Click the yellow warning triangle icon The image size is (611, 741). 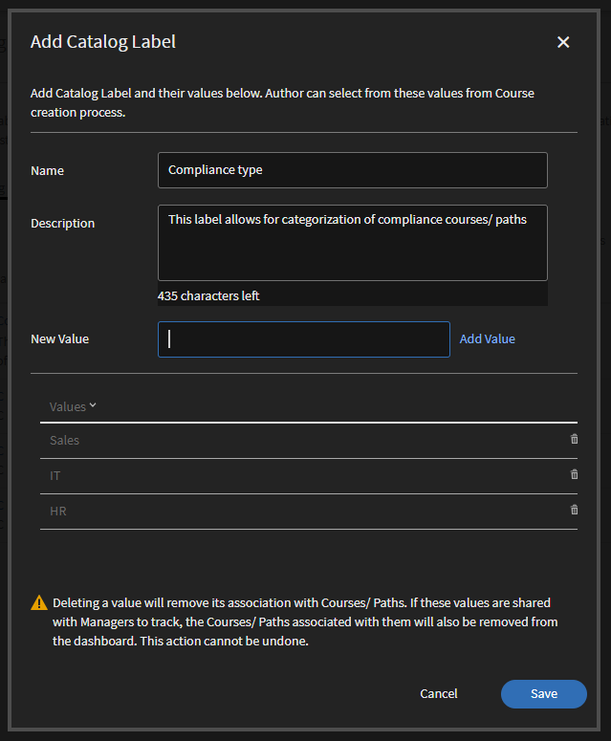[x=39, y=603]
